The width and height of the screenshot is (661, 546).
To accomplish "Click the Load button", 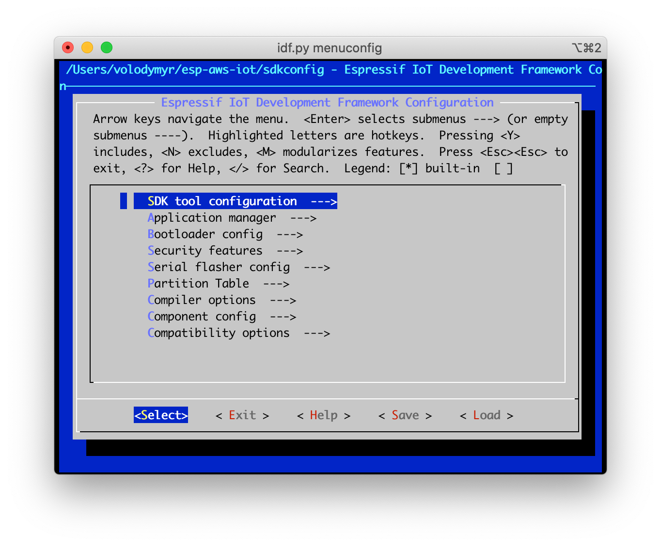I will (486, 415).
